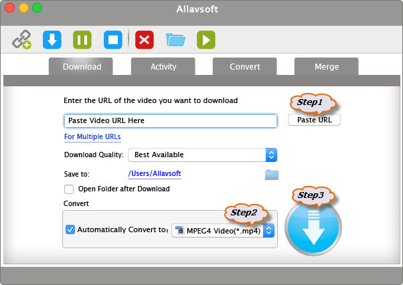Start download with big blue arrow button
403x285 pixels.
[x=313, y=227]
